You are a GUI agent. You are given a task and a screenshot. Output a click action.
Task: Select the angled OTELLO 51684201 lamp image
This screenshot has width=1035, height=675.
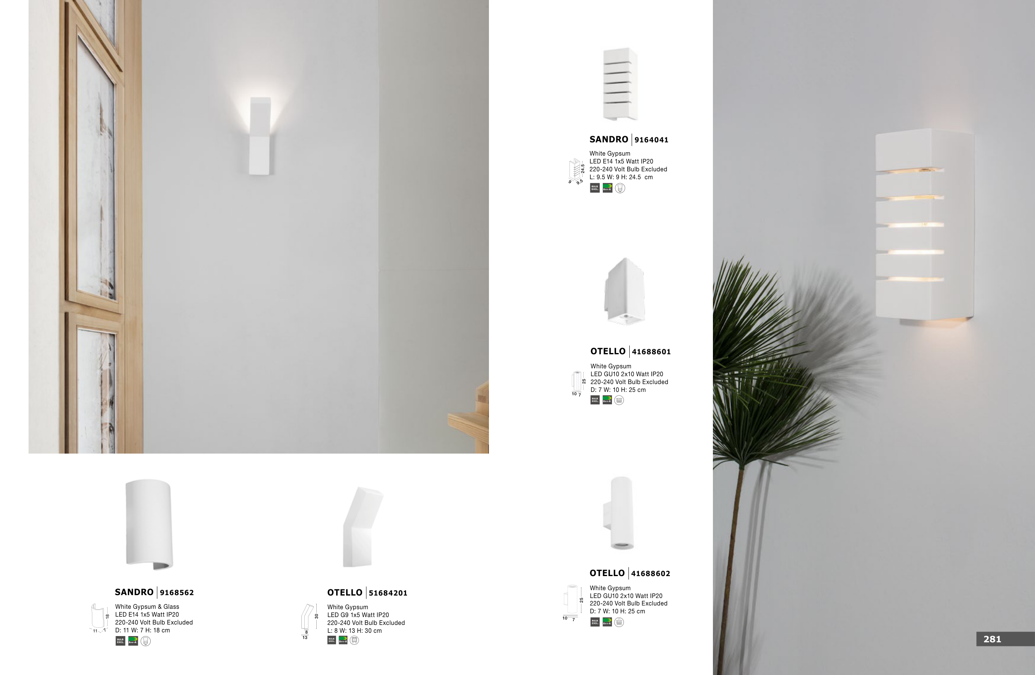(363, 527)
